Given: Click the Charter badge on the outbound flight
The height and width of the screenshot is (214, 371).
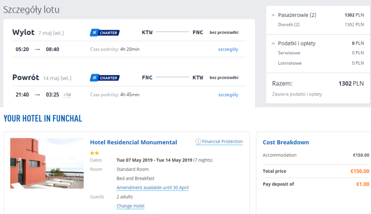Looking at the screenshot, I should (x=105, y=33).
